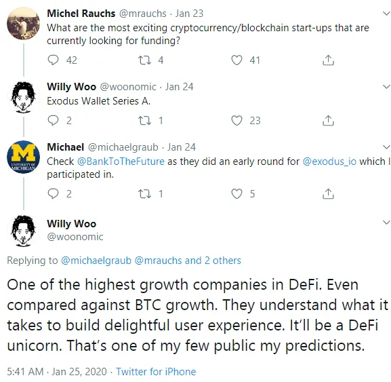Like Michael's tweet with 5 likes
The height and width of the screenshot is (382, 391).
pos(236,194)
